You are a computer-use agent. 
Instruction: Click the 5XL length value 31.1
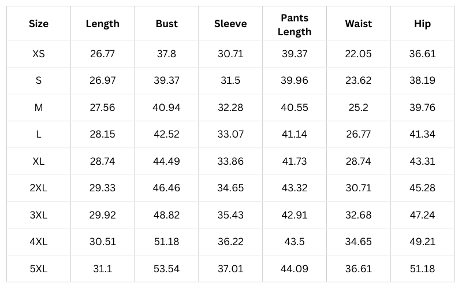102,268
